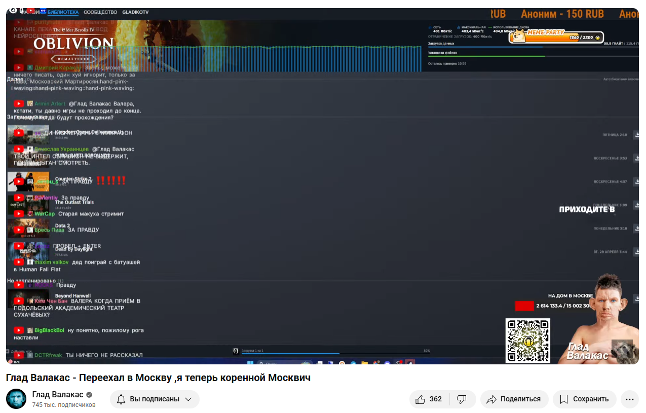Click the donation QR code

click(528, 341)
